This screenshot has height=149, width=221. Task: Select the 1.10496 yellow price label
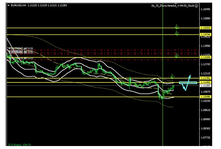tap(205, 97)
